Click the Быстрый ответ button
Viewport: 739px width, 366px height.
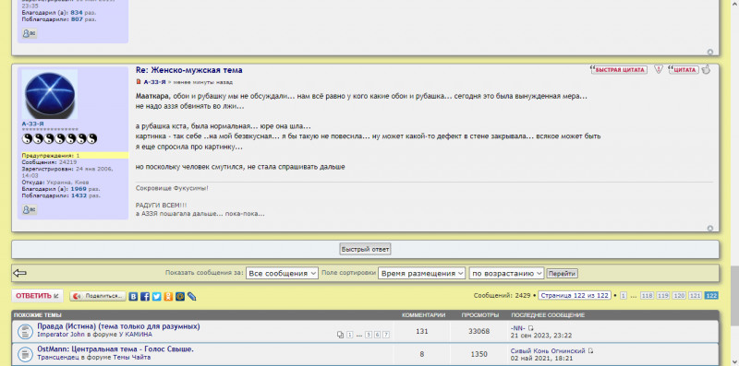coord(365,249)
